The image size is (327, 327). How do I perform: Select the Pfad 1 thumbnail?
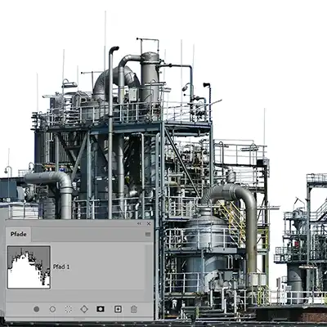(29, 267)
